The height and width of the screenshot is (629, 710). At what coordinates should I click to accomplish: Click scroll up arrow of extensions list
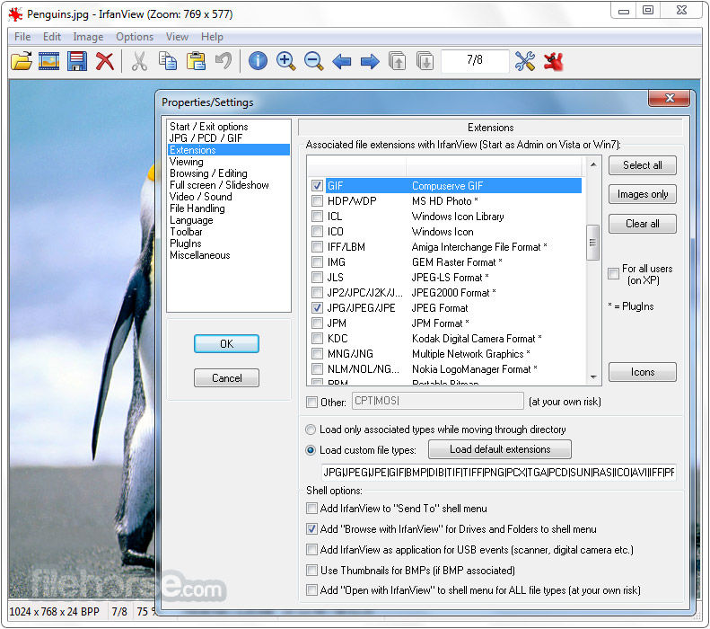click(593, 164)
